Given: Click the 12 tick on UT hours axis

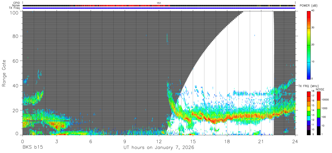Looking at the screenshot, I should click(x=159, y=141).
